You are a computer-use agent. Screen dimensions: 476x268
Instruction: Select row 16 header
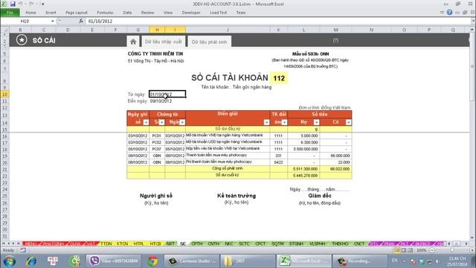(x=4, y=135)
